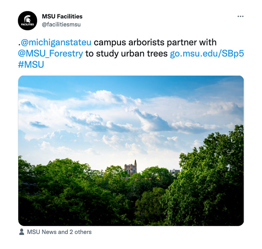Click the tweet text "campus arborists partner with"
The height and width of the screenshot is (249, 262).
click(155, 42)
